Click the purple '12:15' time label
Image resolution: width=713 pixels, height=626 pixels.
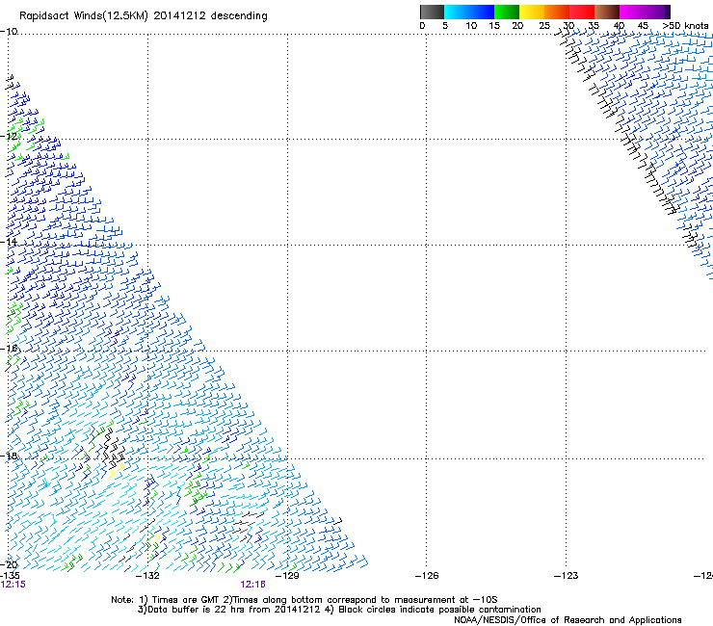[x=13, y=585]
